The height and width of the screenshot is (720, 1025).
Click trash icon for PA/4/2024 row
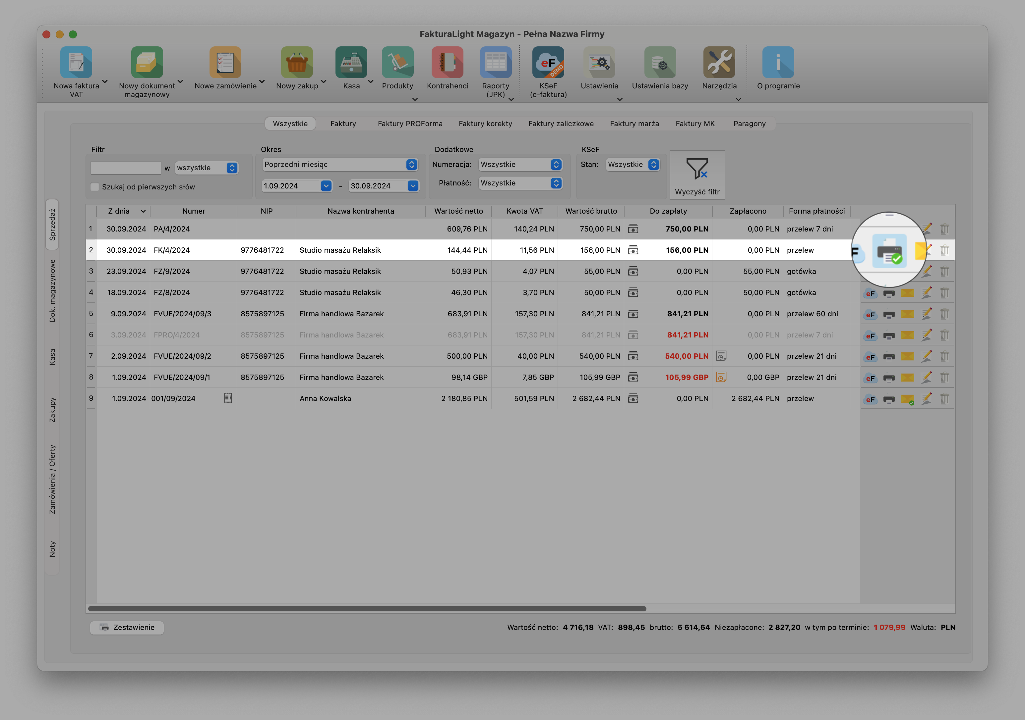tap(945, 229)
